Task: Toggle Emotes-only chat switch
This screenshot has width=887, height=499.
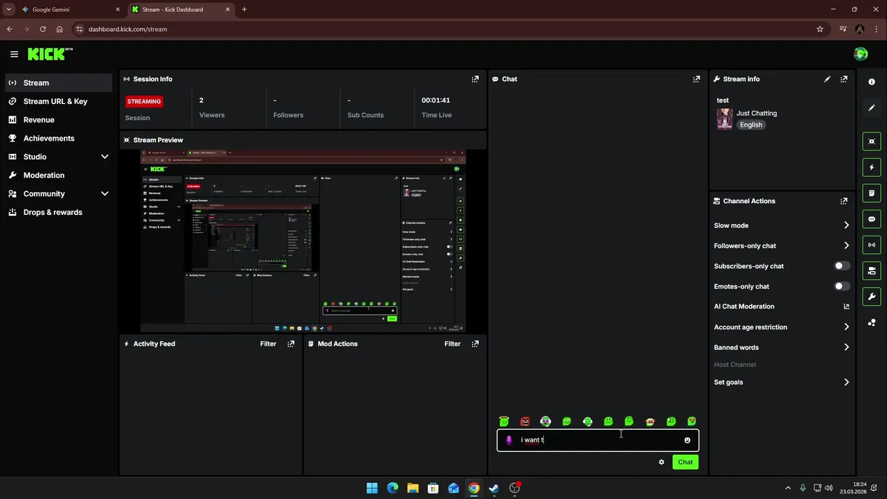Action: [842, 286]
